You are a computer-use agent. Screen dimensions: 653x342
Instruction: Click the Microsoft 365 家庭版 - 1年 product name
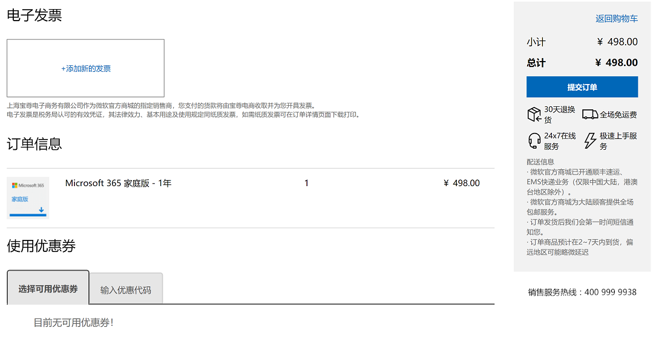click(118, 183)
